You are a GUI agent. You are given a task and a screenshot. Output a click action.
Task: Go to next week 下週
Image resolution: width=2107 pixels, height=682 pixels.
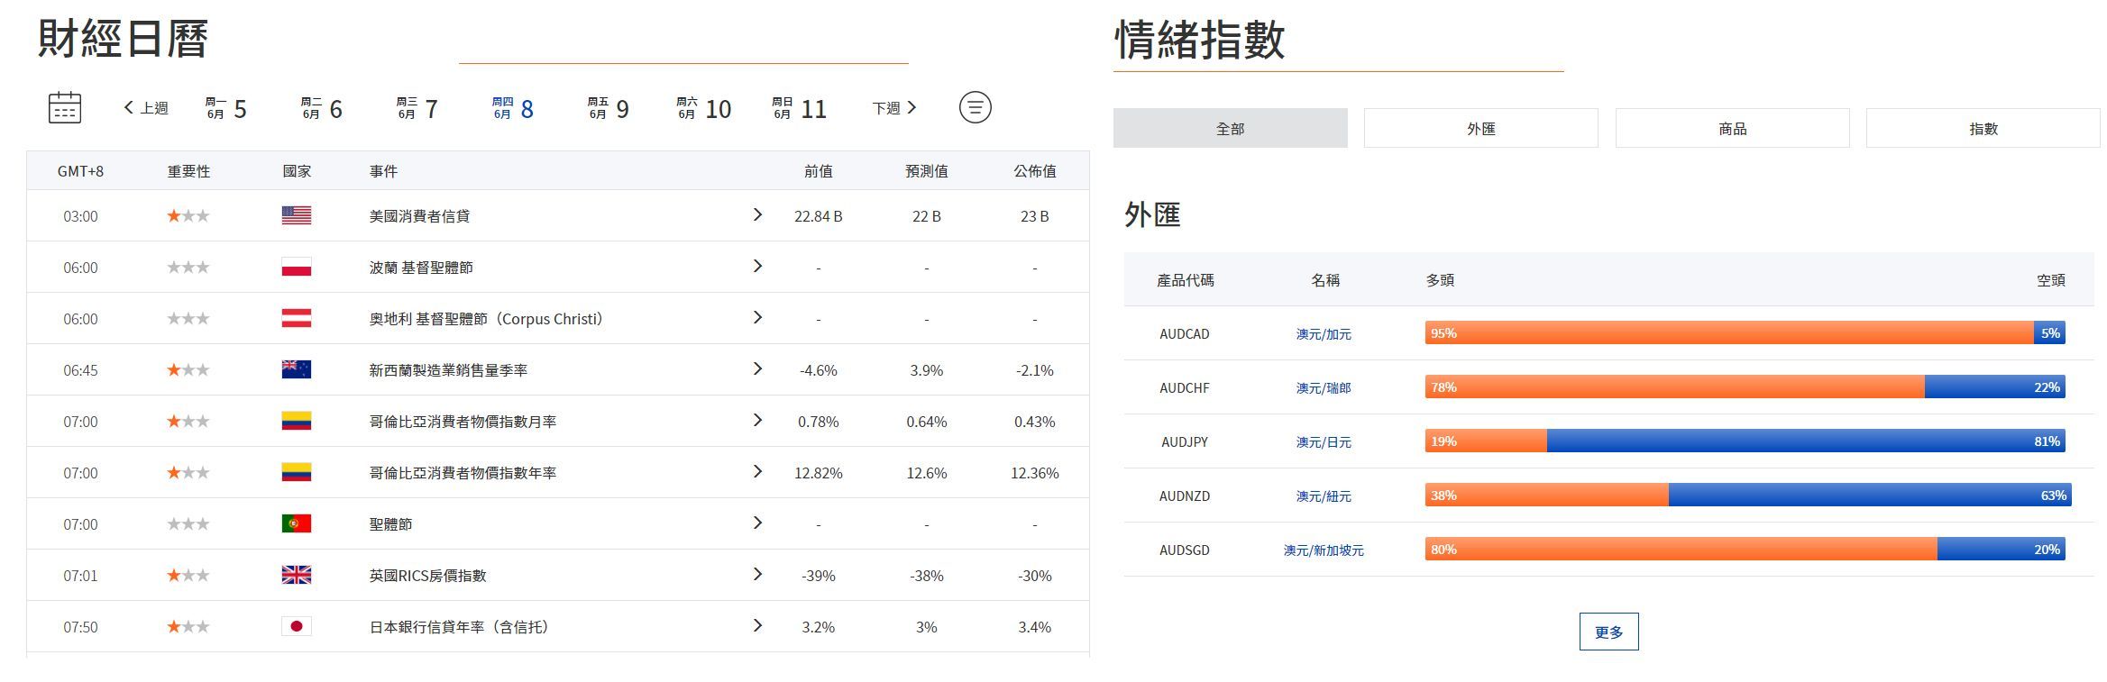(x=893, y=108)
